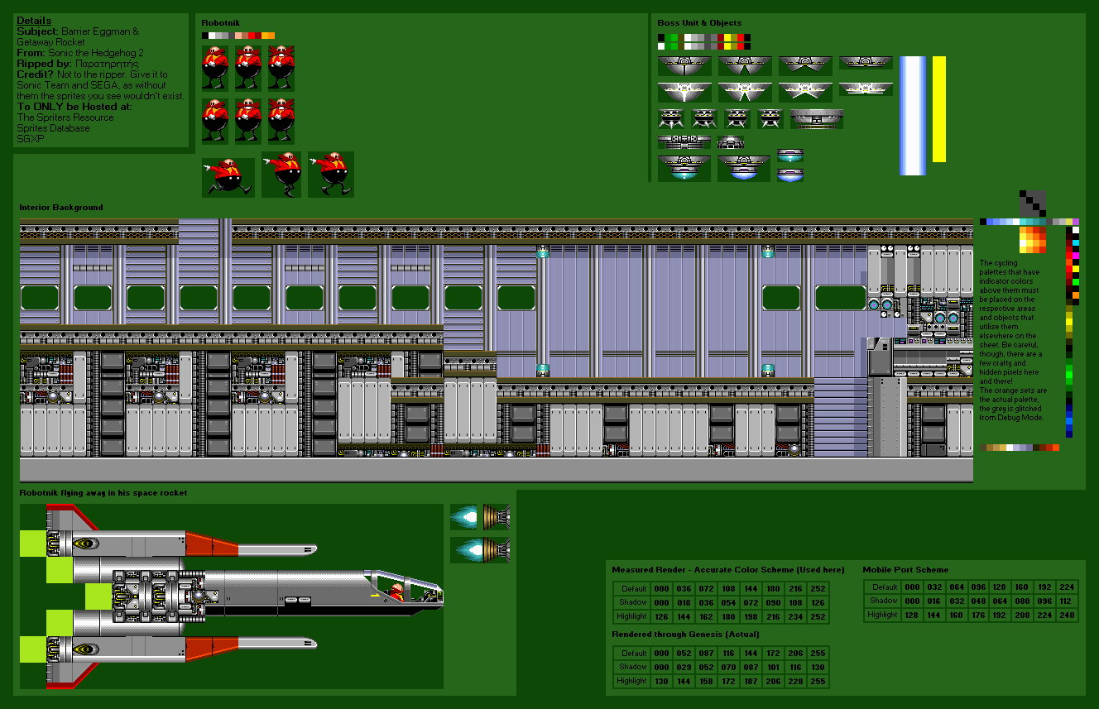Pick the cyan swatch in the vertical palette column

tap(1075, 243)
